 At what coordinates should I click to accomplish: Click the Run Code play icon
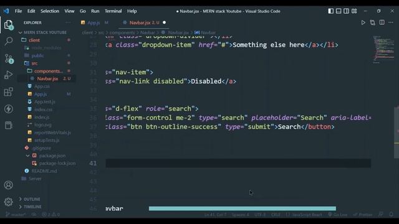point(363,22)
